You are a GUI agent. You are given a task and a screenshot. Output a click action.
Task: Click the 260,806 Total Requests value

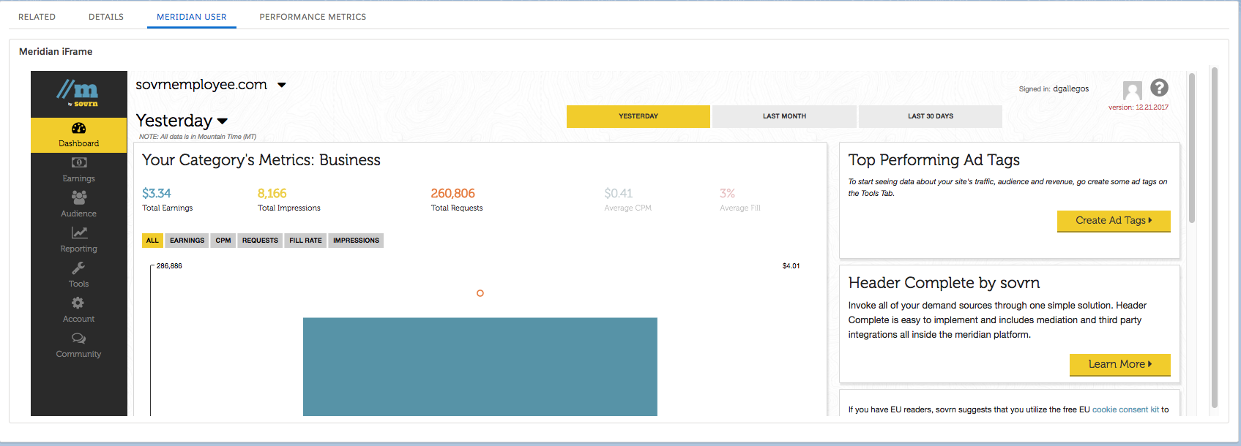point(453,193)
